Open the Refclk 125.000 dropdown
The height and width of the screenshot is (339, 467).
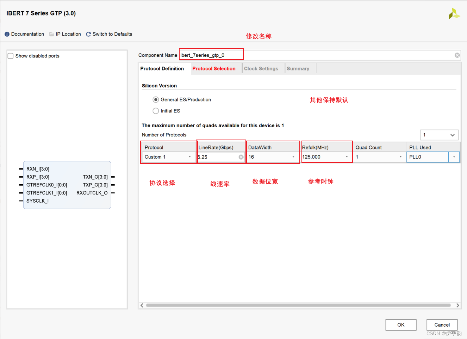pyautogui.click(x=347, y=157)
